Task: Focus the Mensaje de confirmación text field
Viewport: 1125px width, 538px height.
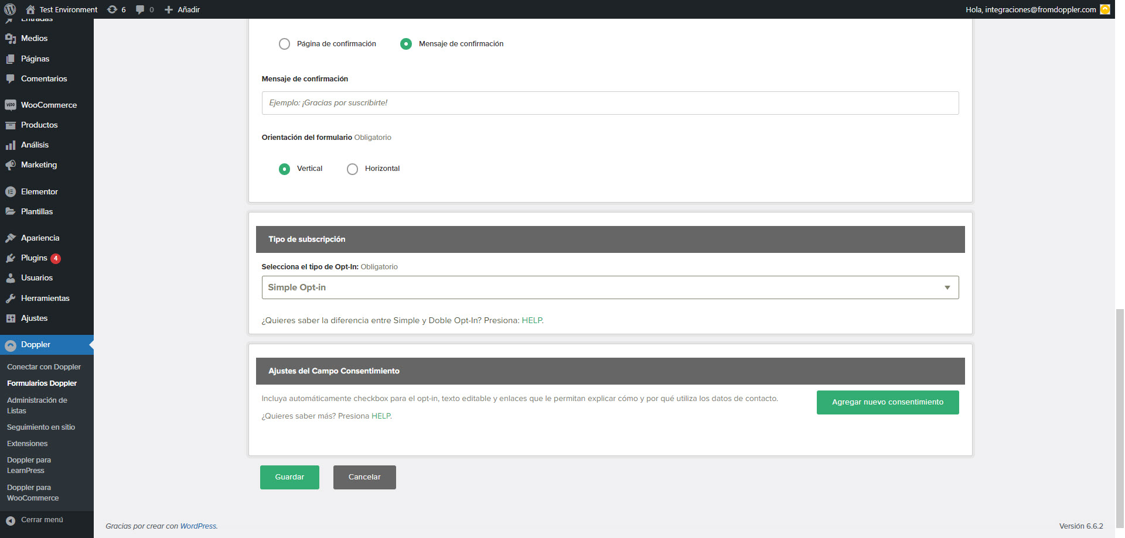Action: (x=610, y=103)
